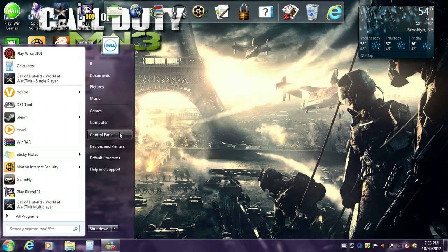This screenshot has height=252, width=448.
Task: Click the wireless signal bars tray icon
Action: (399, 246)
